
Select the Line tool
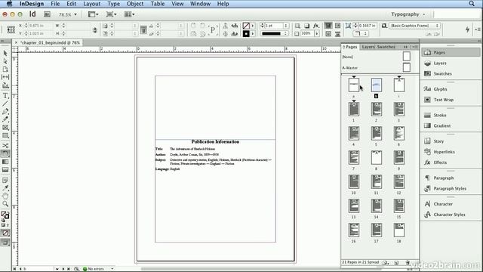pyautogui.click(x=5, y=104)
